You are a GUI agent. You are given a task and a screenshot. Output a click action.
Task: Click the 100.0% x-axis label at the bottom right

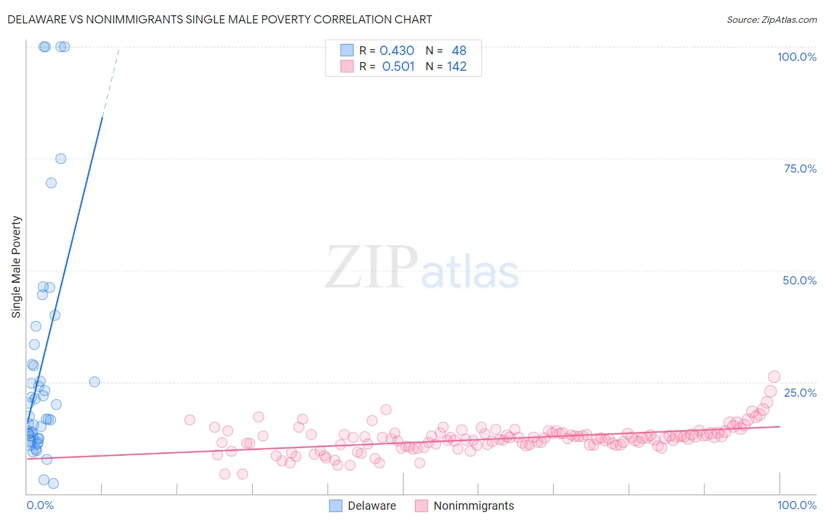[797, 505]
